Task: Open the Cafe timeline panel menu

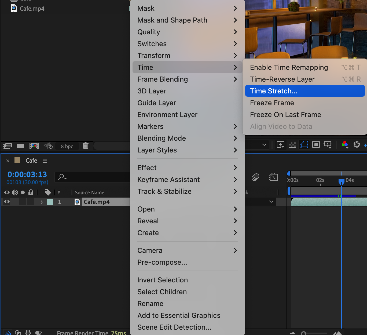Action: click(45, 161)
